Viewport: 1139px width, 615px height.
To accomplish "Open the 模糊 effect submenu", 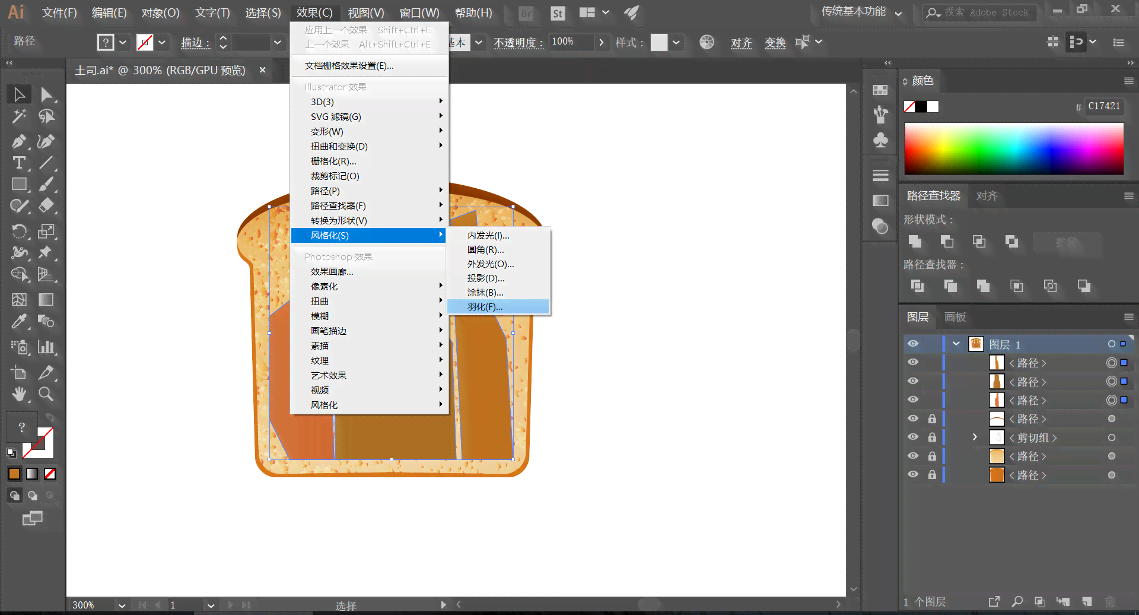I will 369,316.
